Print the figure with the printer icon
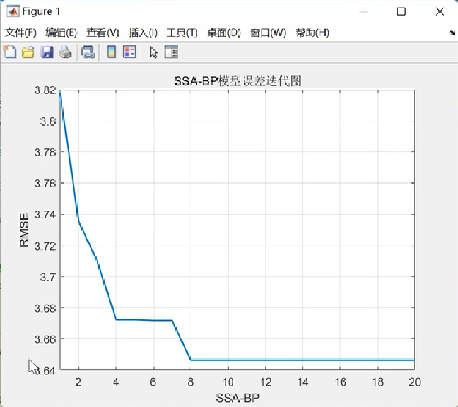The image size is (458, 407). pos(66,52)
